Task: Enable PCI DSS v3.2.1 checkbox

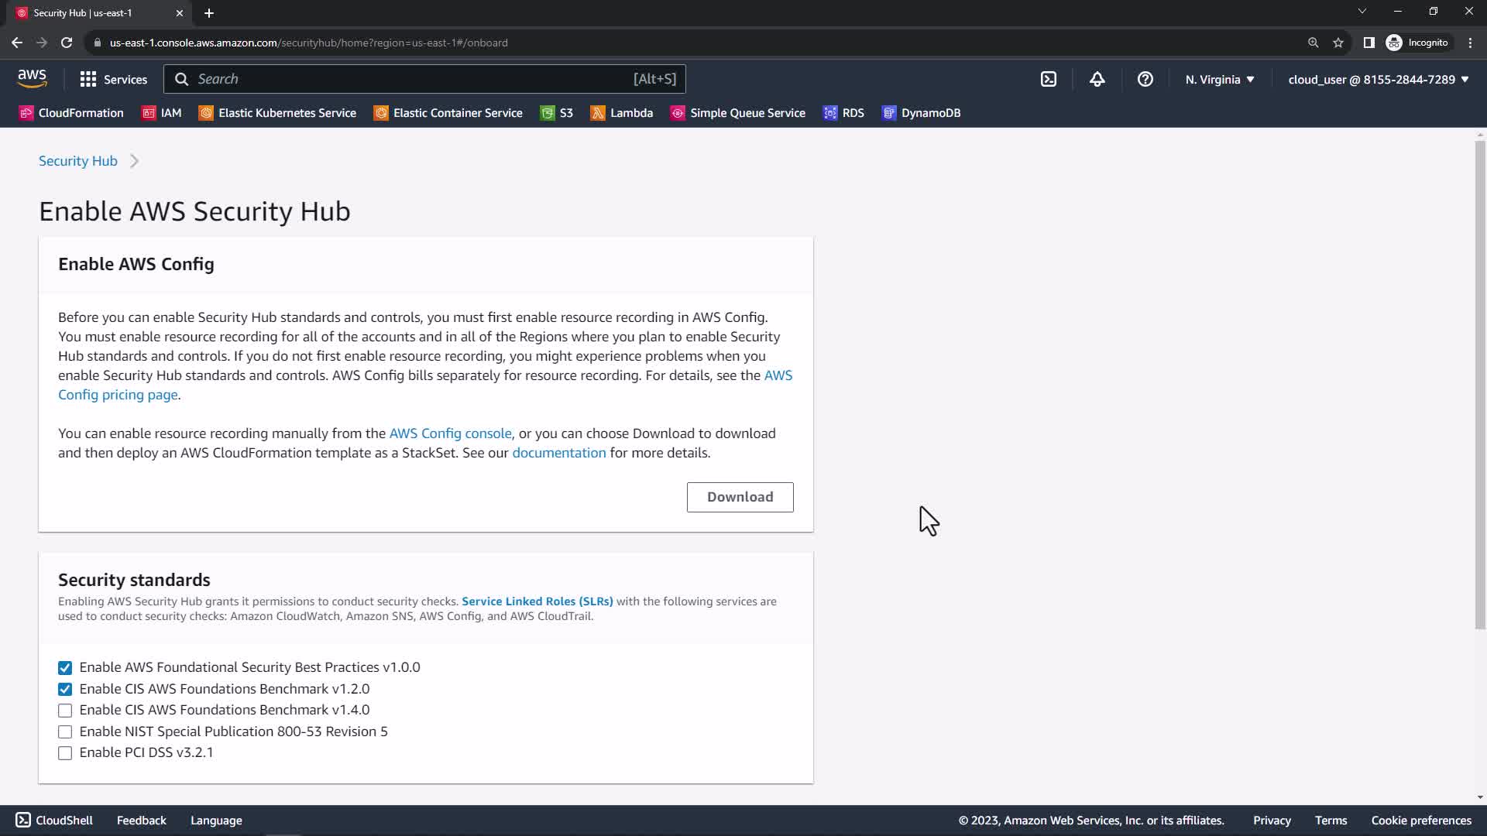Action: (65, 752)
